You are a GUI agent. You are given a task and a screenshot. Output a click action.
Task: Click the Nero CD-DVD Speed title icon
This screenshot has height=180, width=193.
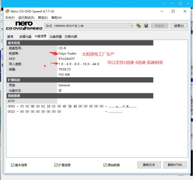point(7,11)
